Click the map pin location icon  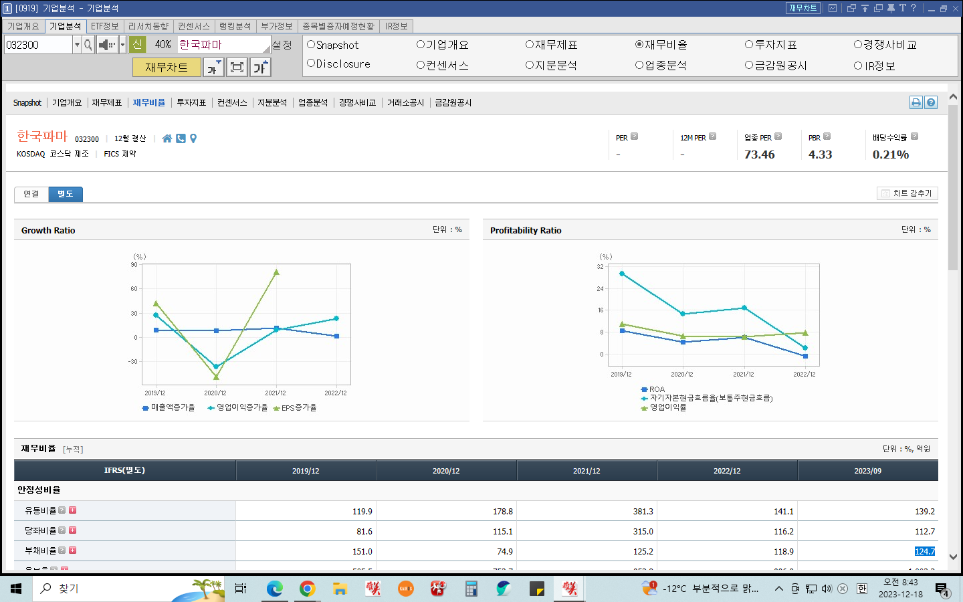tap(193, 138)
